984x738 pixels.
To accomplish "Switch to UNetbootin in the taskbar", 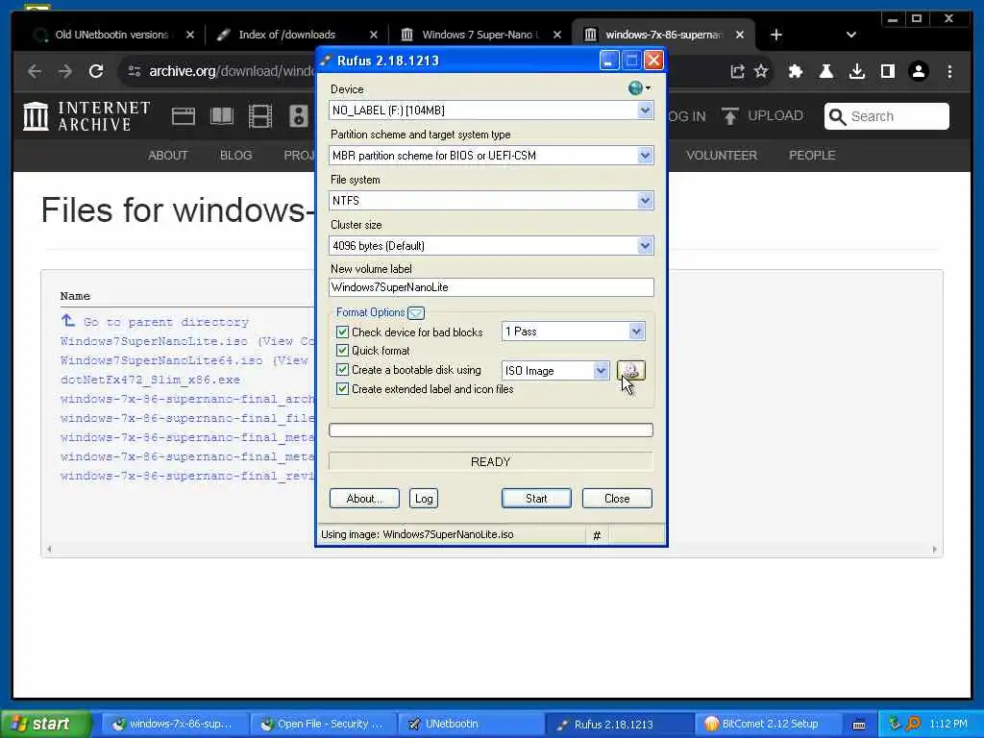I will coord(470,724).
